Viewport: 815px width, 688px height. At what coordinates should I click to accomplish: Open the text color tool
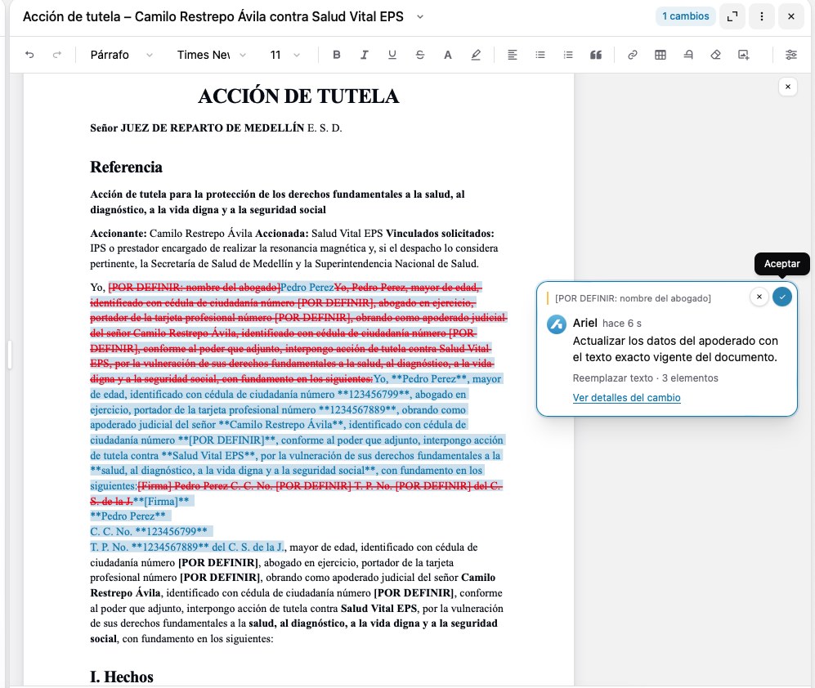tap(447, 55)
